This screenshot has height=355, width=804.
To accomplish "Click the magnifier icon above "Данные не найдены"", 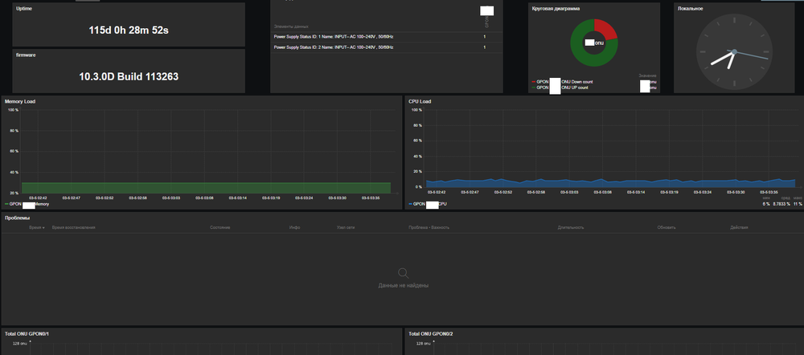I will tap(404, 273).
